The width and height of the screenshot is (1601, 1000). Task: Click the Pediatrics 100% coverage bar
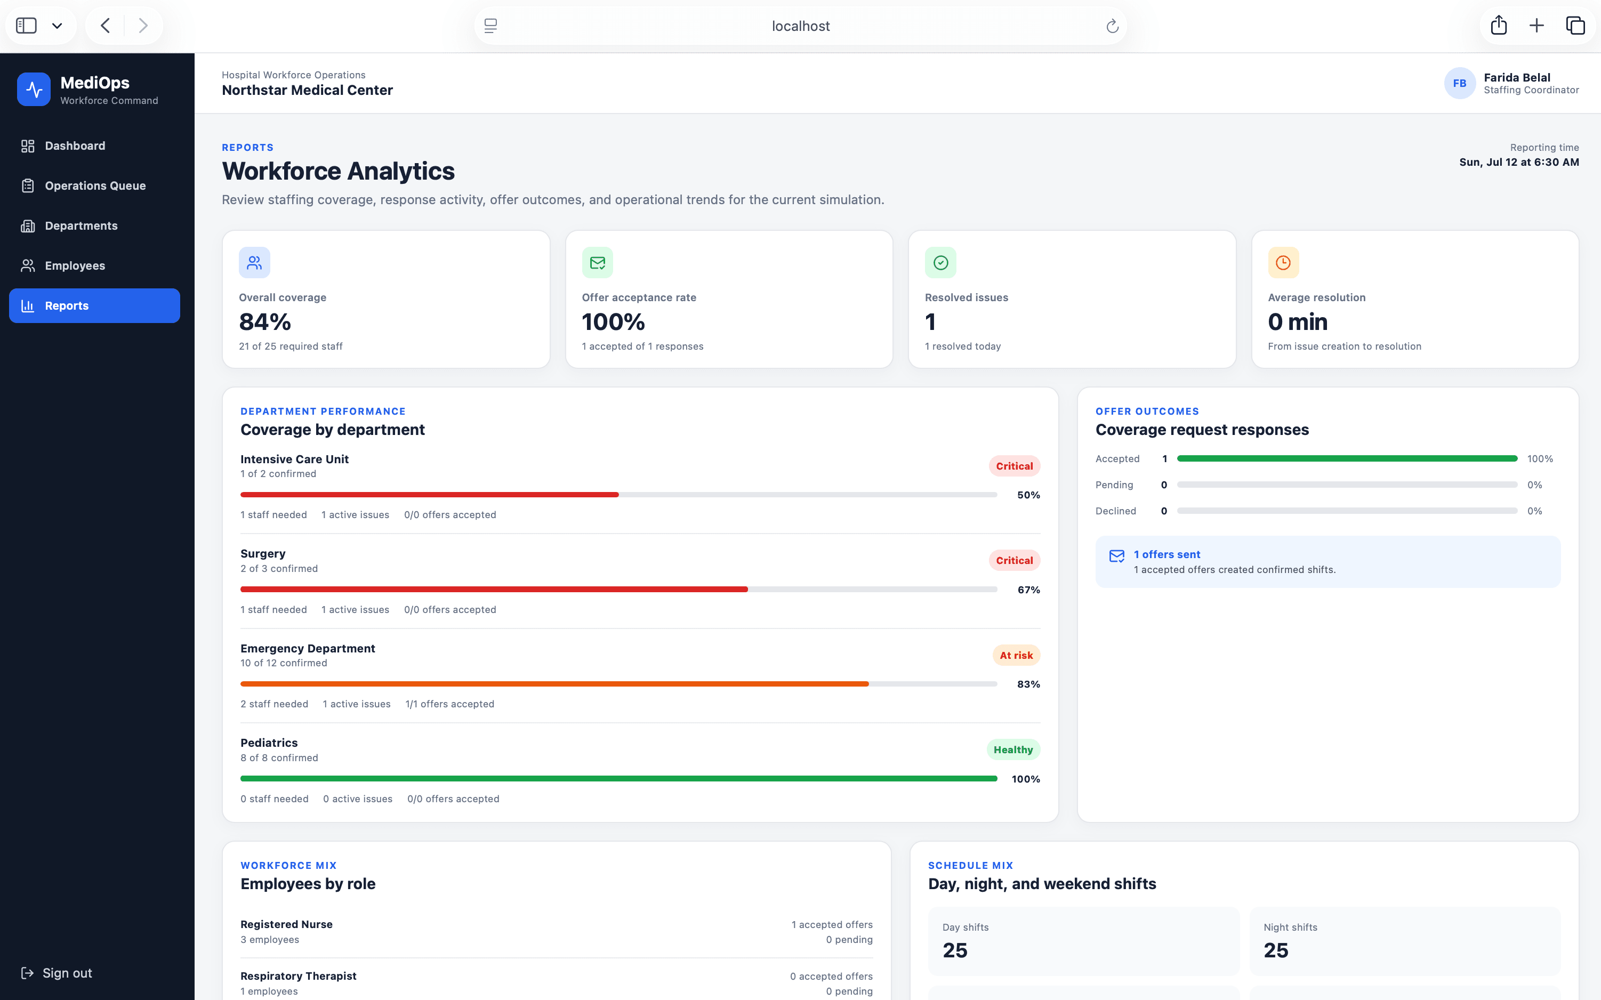pyautogui.click(x=618, y=778)
